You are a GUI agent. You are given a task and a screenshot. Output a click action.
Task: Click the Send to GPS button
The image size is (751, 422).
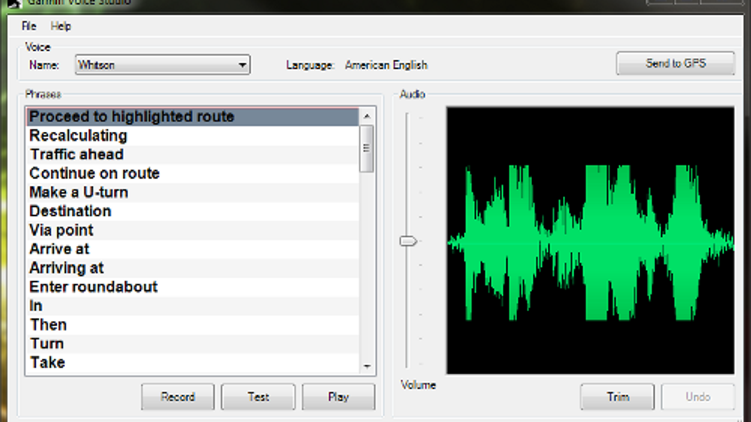coord(675,63)
